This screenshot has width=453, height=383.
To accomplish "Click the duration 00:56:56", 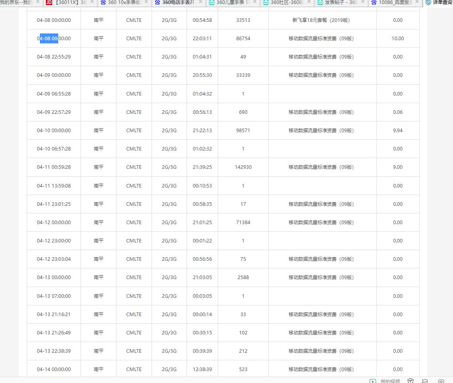I will [202, 259].
